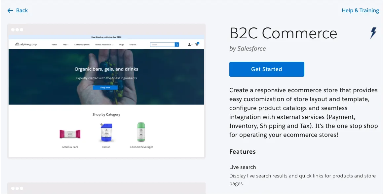This screenshot has height=194, width=383.
Task: Click the alpine group logo in preview
Action: pyautogui.click(x=26, y=45)
